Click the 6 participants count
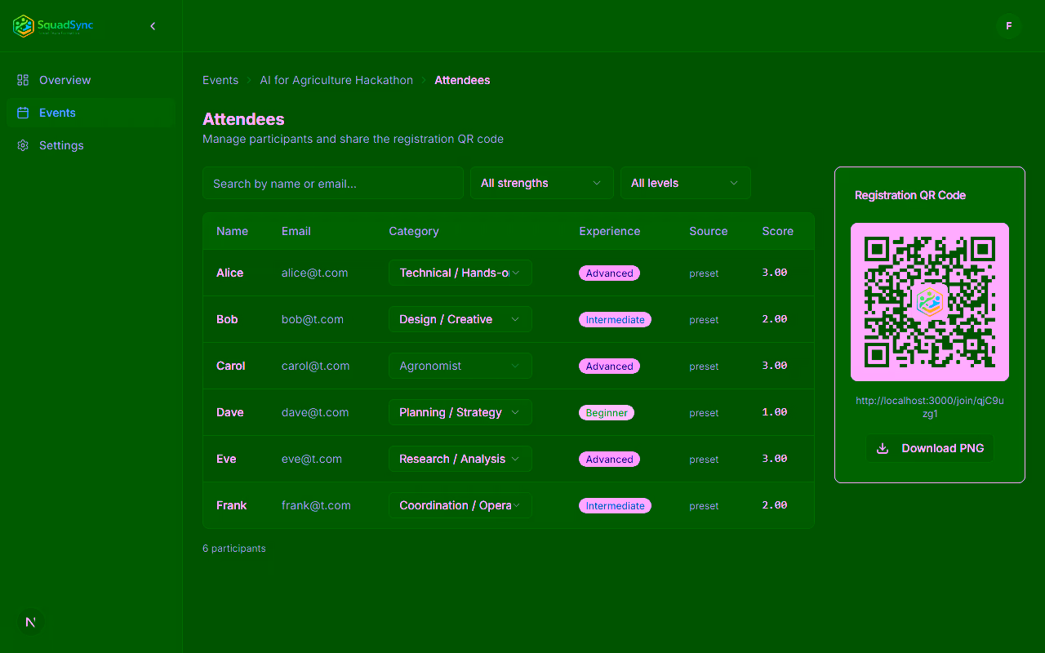Viewport: 1045px width, 653px height. point(234,549)
